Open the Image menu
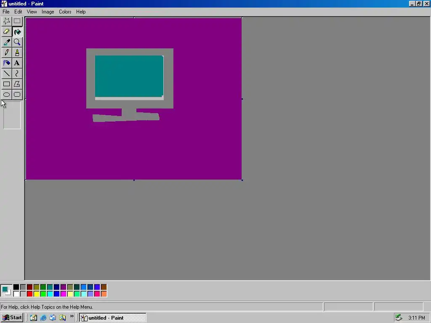Screen dimensions: 431x323 point(48,12)
